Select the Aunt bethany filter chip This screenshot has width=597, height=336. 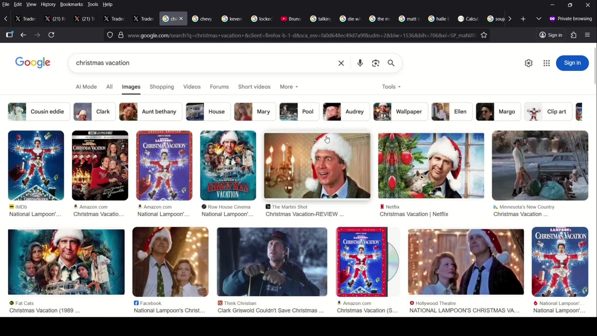pyautogui.click(x=151, y=112)
